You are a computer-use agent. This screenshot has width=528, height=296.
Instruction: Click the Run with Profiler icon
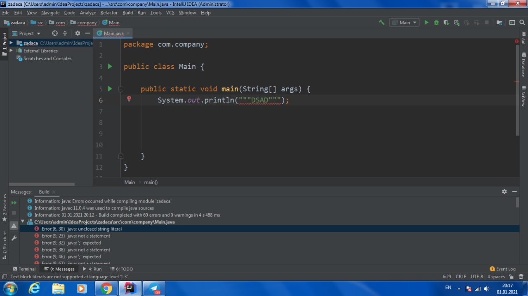tap(457, 22)
